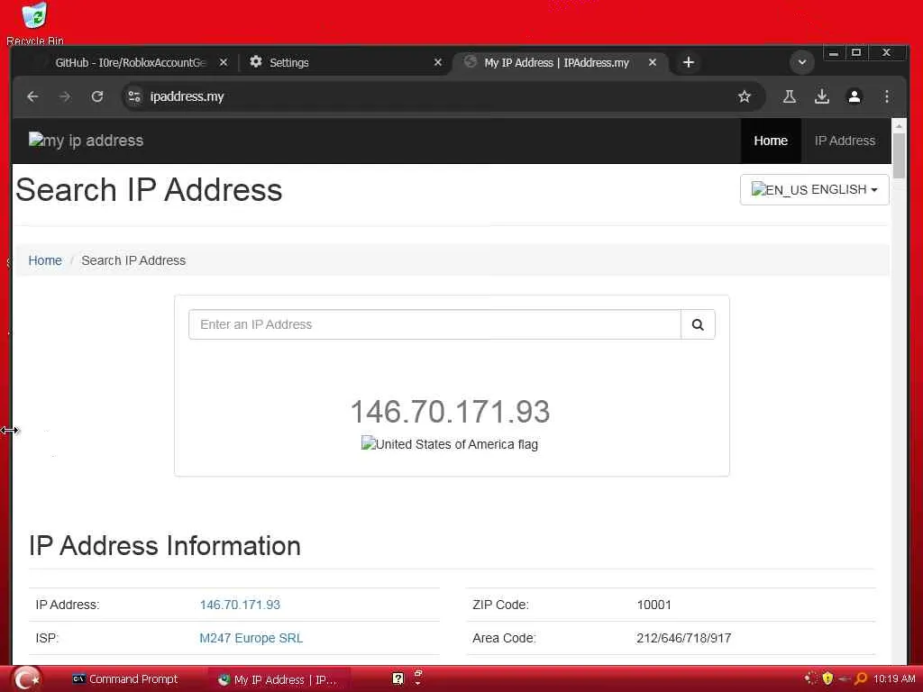Click the ZIP Code value 10001
The image size is (923, 692).
(x=654, y=605)
